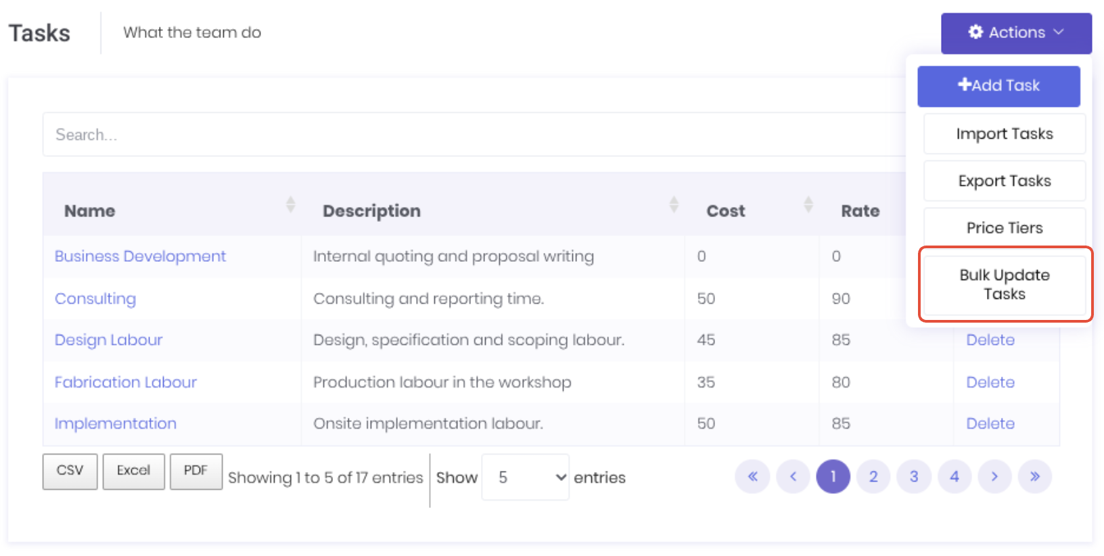Screen dimensions: 1104x556
Task: Sort table by Description column arrows
Action: point(674,204)
